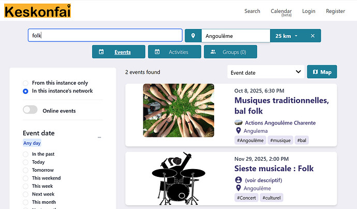Click the location pin icon beside Angoulême

point(193,36)
